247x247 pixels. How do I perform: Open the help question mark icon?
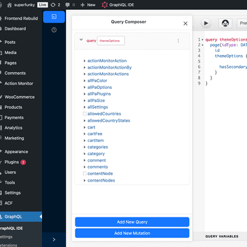pos(54,30)
